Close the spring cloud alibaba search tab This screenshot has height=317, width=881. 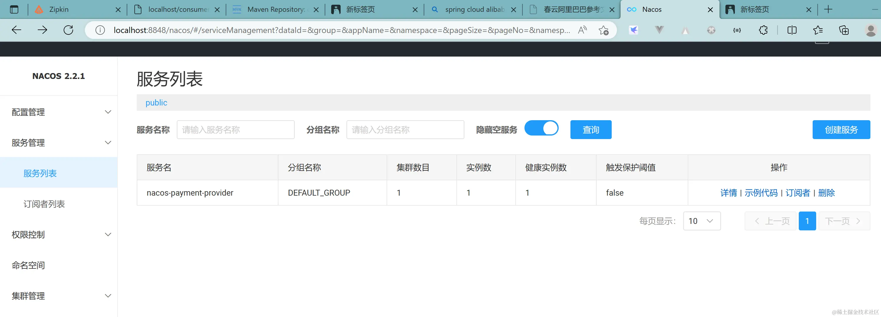pyautogui.click(x=513, y=10)
